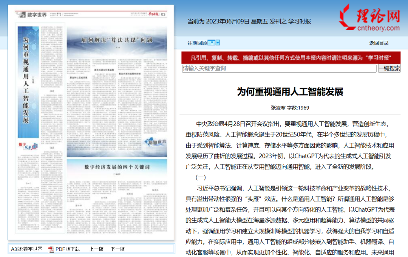This screenshot has width=408, height=257.
Task: Open the 数字经济发展的四个关键词 article region
Action: tap(117, 167)
